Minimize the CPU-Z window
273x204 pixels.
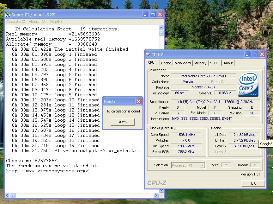[247, 54]
